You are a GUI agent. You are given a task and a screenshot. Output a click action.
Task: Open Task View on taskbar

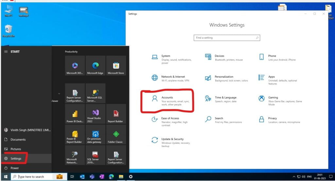72,177
